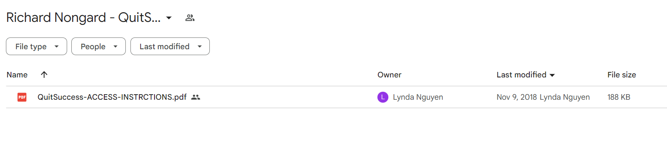
Task: Click the Owner column header
Action: point(389,74)
